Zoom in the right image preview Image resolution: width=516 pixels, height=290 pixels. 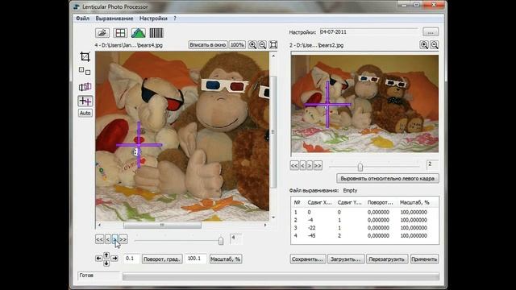(x=424, y=45)
